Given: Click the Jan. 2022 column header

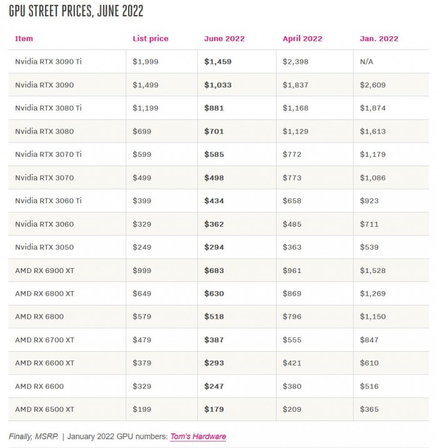Looking at the screenshot, I should 379,39.
